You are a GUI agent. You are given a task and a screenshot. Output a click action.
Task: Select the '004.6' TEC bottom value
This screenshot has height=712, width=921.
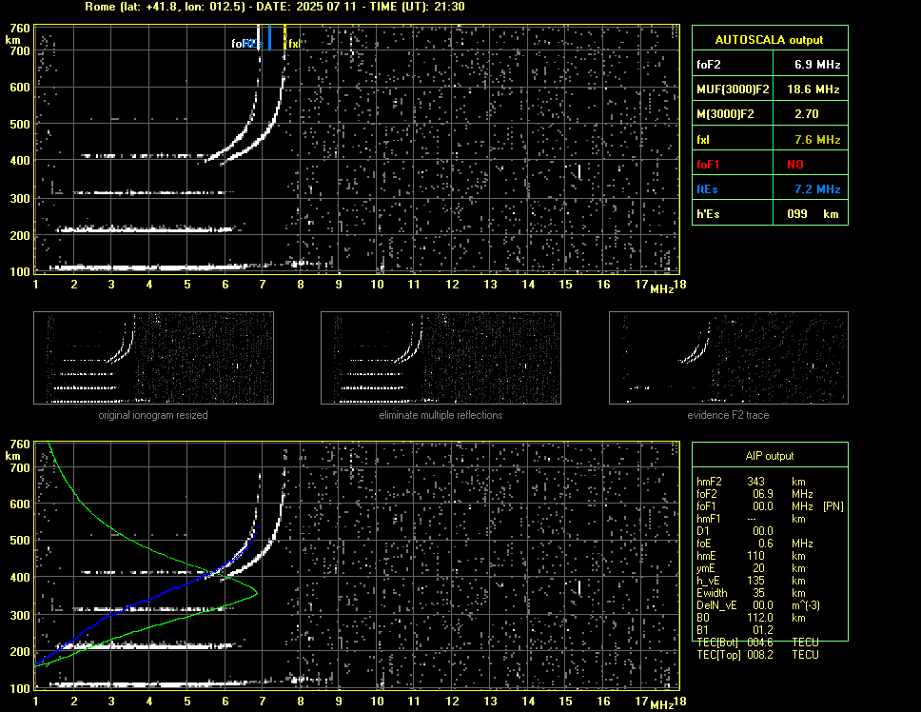(x=760, y=643)
